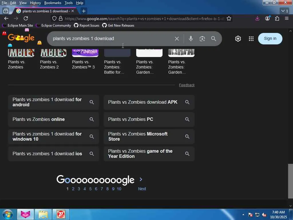Open the taskbar clock showing 7:40 AM
This screenshot has width=293, height=220.
278,215
